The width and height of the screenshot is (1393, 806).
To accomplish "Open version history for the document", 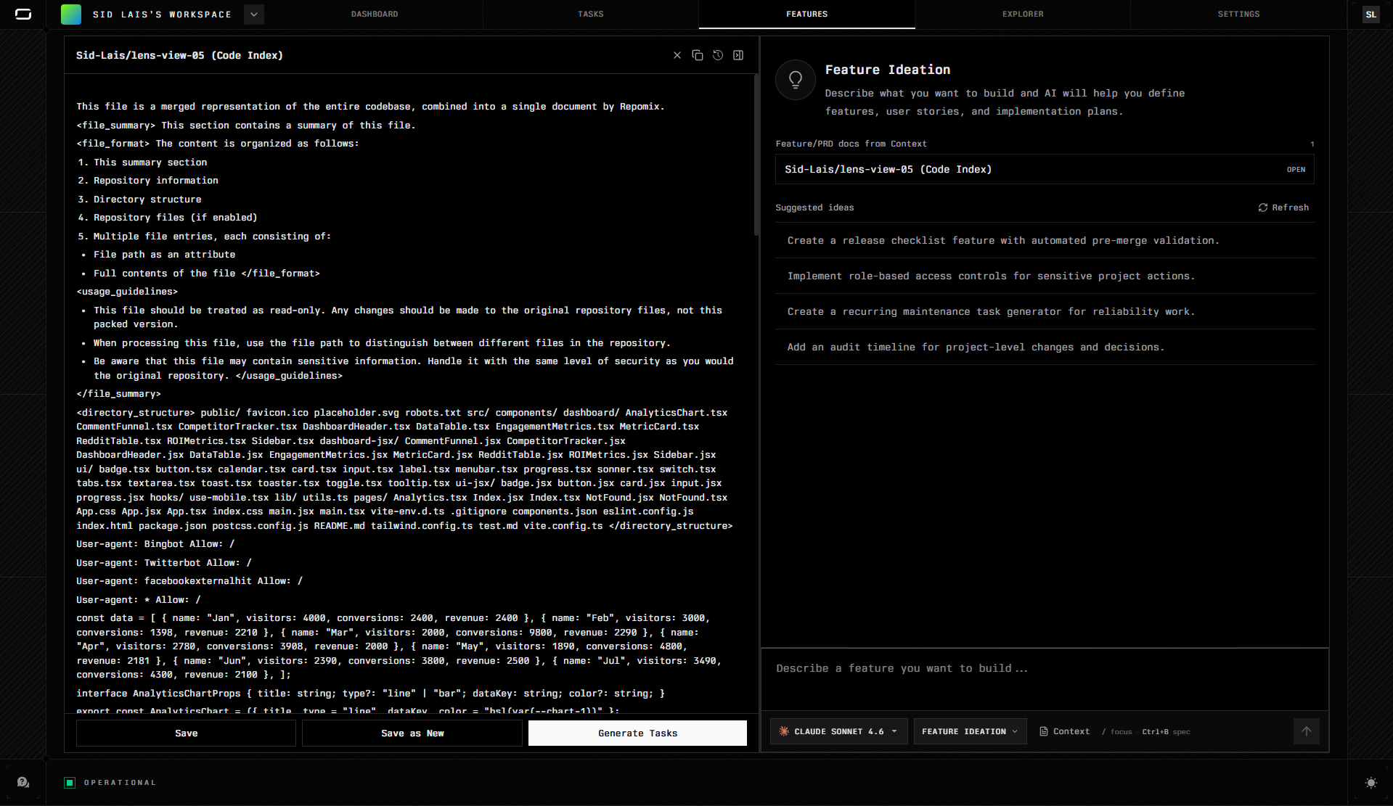I will click(717, 55).
